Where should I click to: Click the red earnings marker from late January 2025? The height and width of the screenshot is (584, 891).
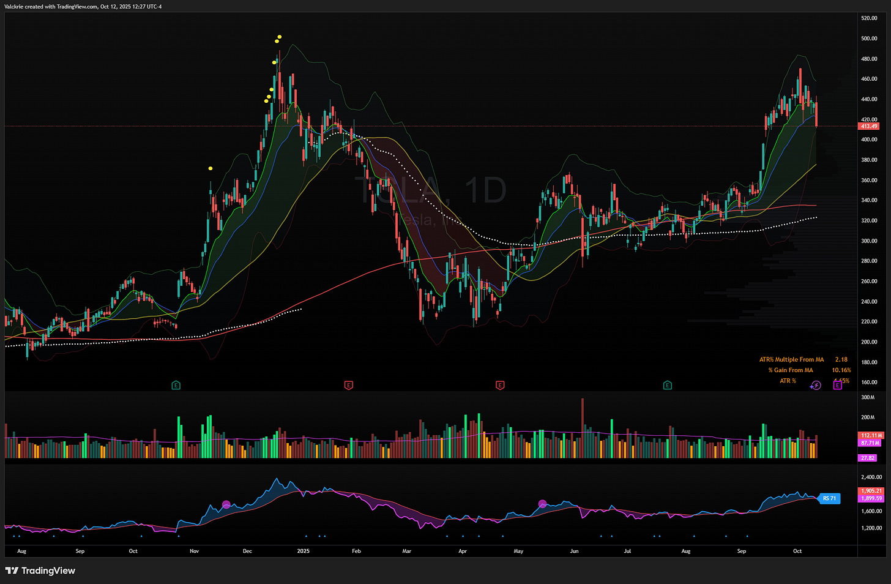click(348, 385)
